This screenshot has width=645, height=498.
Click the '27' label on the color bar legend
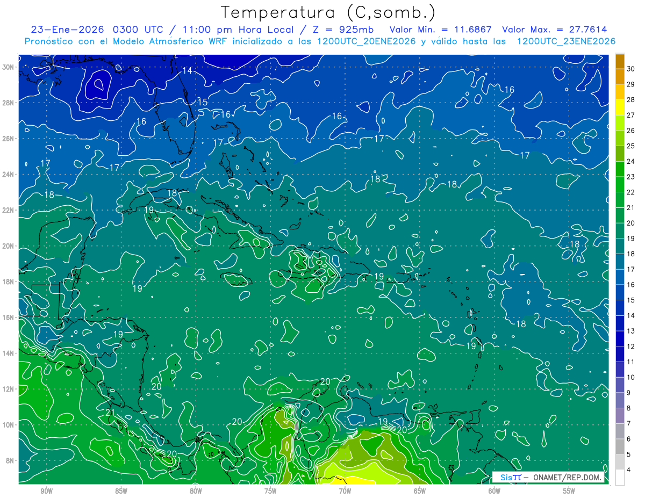coord(631,115)
